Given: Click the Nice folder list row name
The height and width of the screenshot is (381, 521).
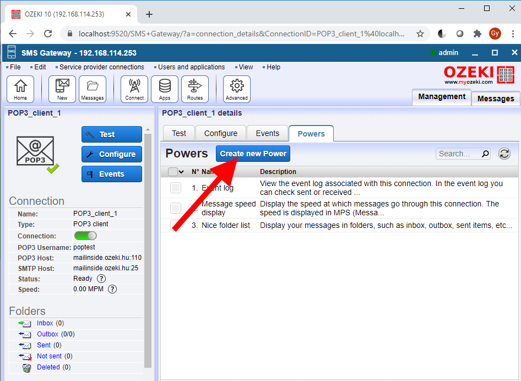Looking at the screenshot, I should (x=226, y=225).
